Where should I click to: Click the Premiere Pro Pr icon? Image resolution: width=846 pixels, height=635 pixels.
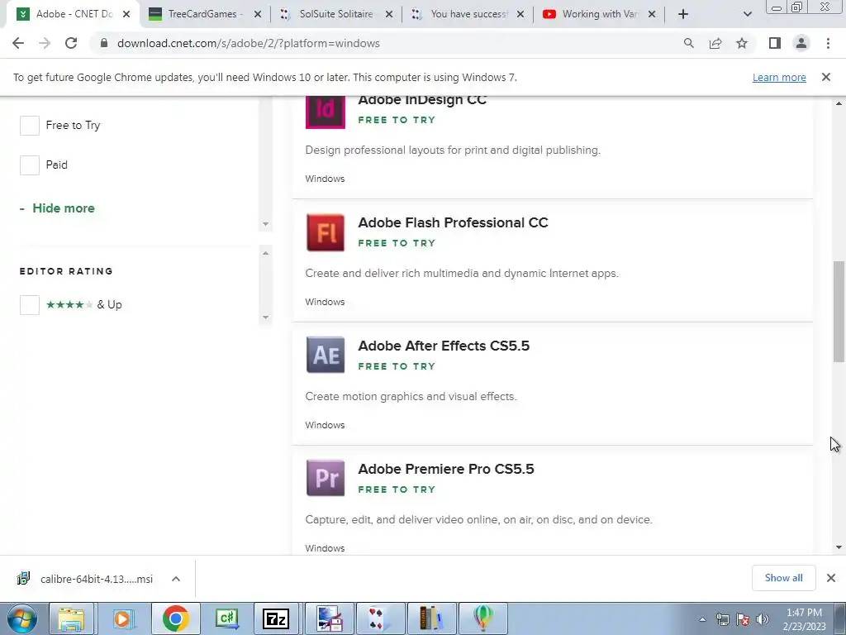coord(326,478)
